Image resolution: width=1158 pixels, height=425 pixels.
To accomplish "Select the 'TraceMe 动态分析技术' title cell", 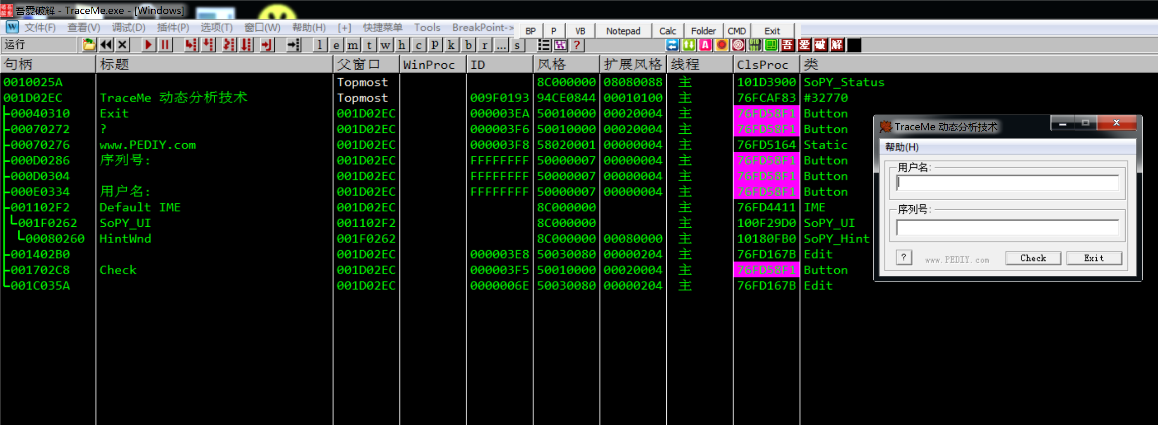I will click(173, 98).
